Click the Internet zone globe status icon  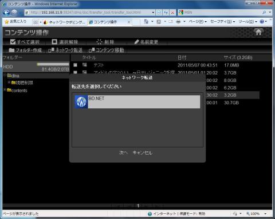[150, 214]
